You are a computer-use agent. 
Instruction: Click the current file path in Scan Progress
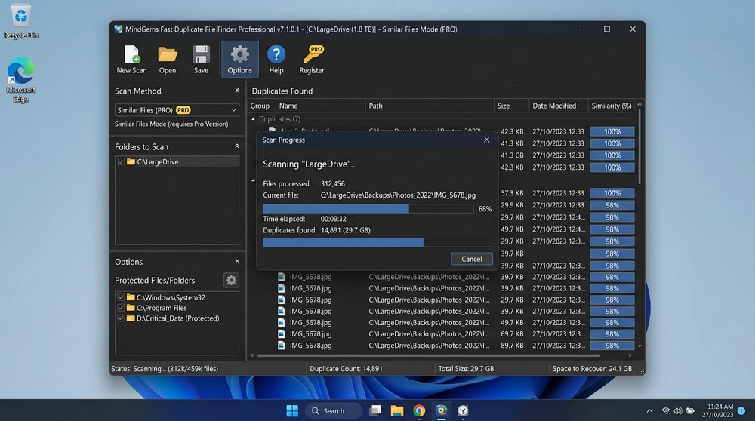tap(398, 195)
